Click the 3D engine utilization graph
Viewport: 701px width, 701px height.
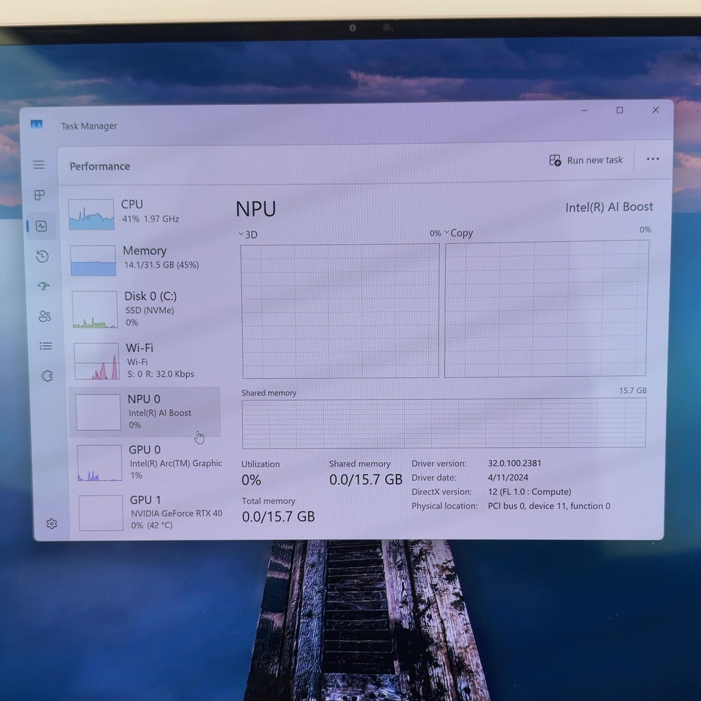tap(340, 310)
